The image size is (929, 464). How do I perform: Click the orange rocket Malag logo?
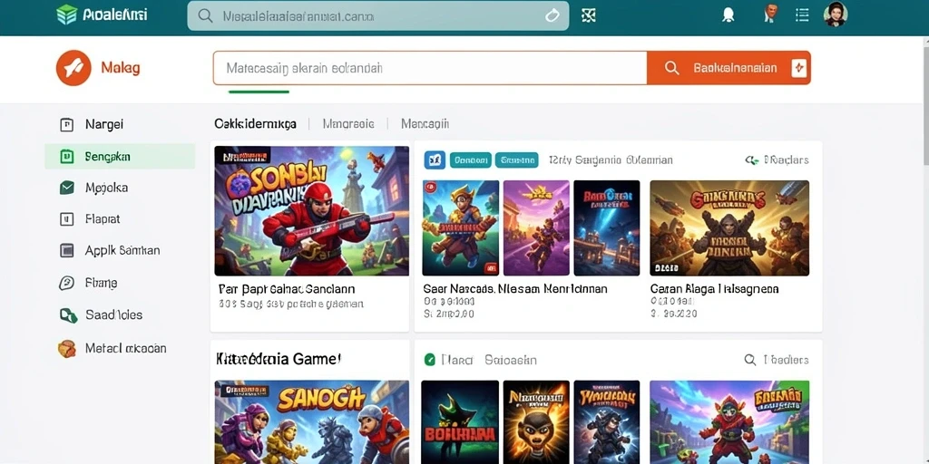[x=73, y=68]
